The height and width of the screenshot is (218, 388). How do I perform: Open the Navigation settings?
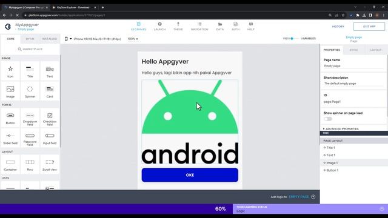pyautogui.click(x=199, y=27)
